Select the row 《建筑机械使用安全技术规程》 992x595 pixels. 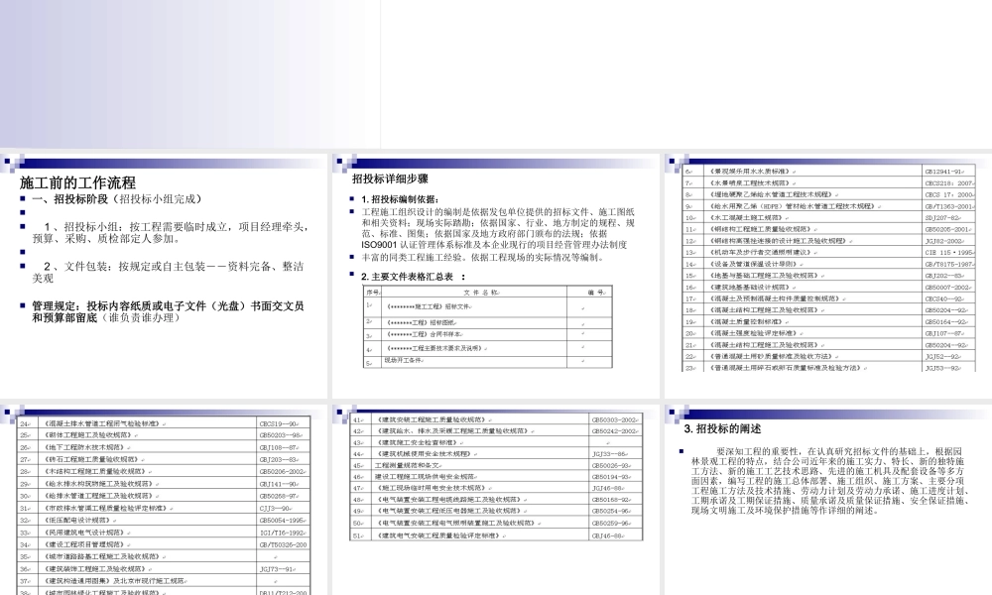(x=496, y=454)
